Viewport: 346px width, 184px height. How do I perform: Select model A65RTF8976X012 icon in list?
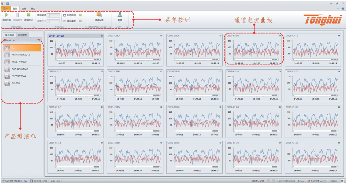pyautogui.click(x=8, y=55)
